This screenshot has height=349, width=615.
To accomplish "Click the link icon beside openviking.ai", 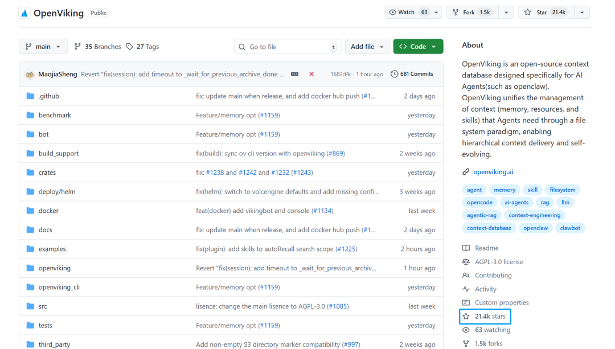I will pos(466,172).
